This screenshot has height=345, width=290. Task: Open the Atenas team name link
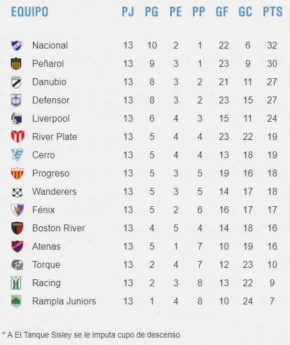pyautogui.click(x=46, y=246)
